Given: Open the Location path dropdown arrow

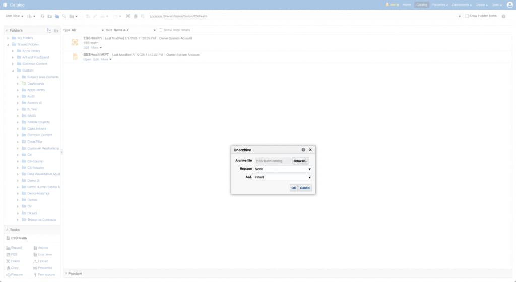Looking at the screenshot, I should (x=460, y=16).
